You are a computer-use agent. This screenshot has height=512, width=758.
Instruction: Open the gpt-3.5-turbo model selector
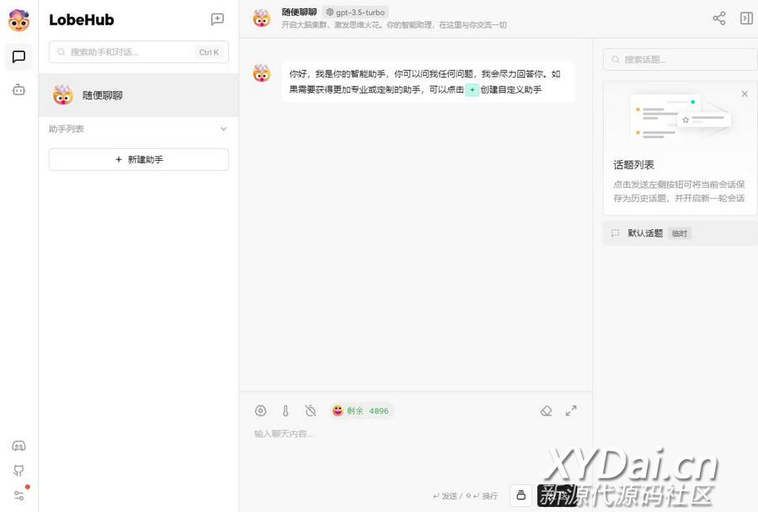(x=355, y=13)
